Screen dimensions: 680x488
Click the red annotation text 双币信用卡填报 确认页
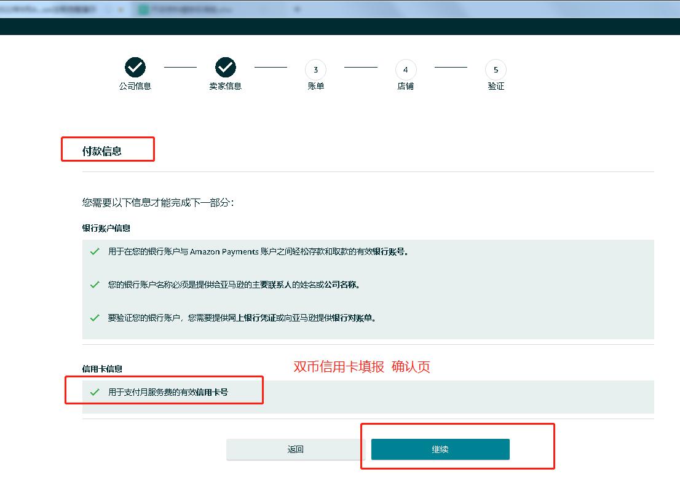click(x=362, y=367)
